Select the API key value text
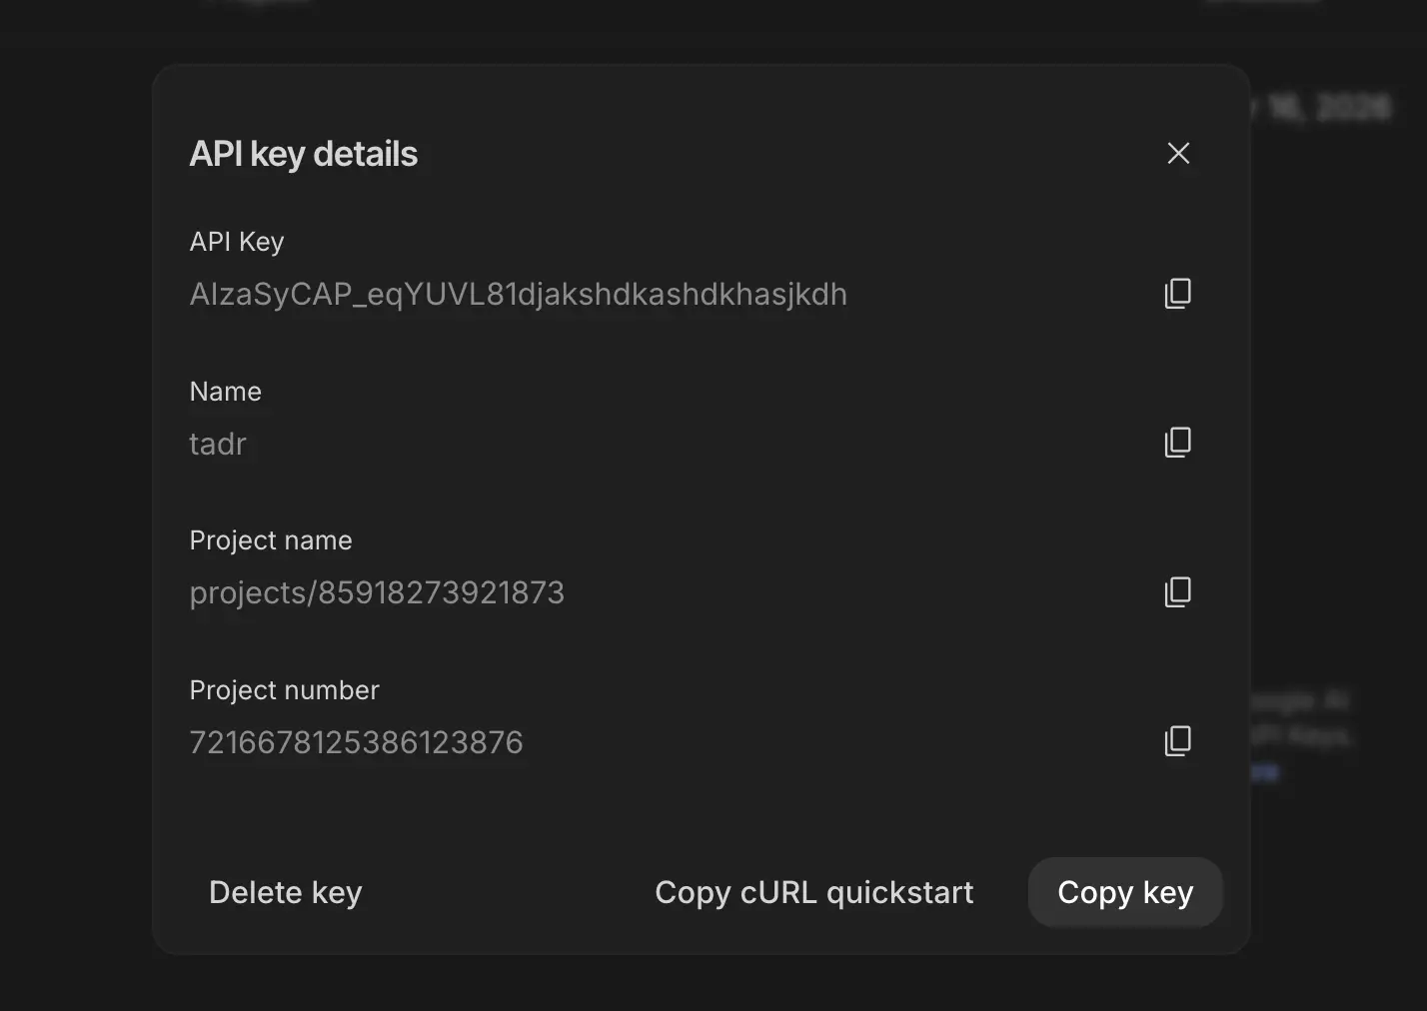Image resolution: width=1427 pixels, height=1011 pixels. (x=518, y=294)
